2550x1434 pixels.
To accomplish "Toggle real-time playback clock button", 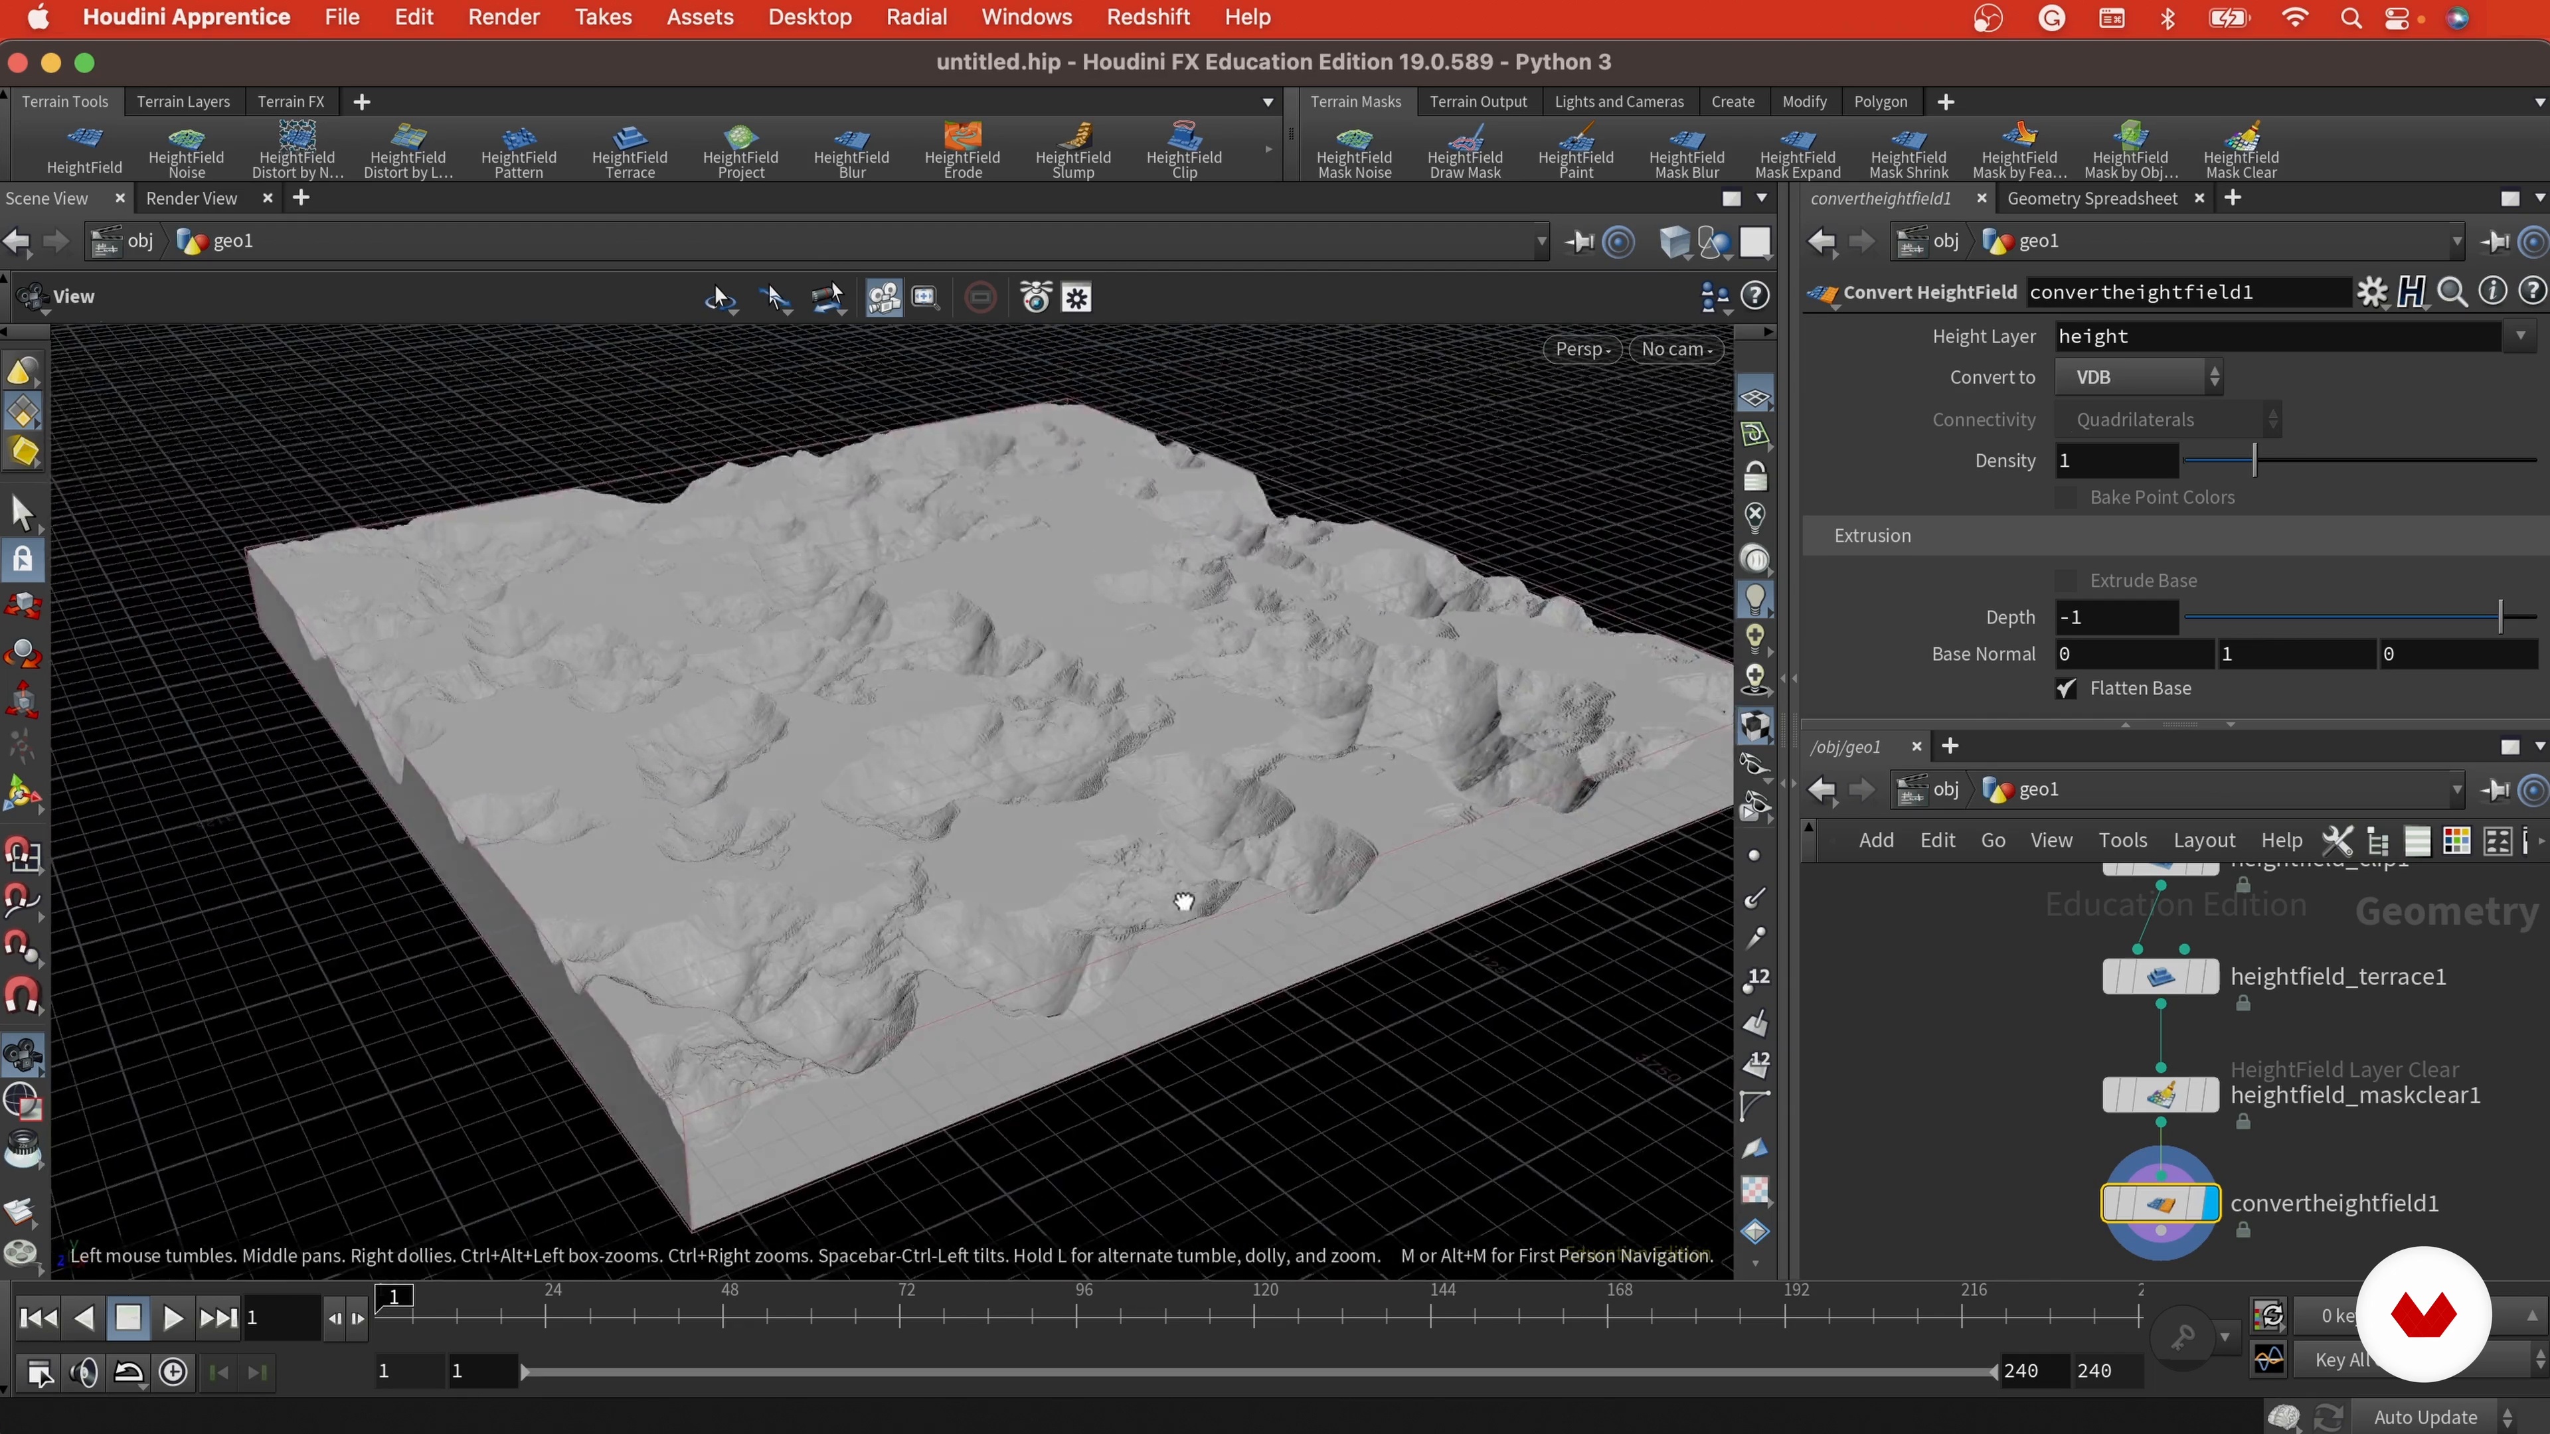I will [173, 1372].
